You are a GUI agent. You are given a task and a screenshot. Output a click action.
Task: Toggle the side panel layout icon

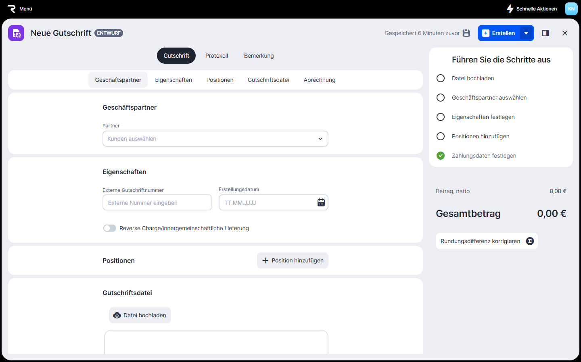pyautogui.click(x=545, y=33)
